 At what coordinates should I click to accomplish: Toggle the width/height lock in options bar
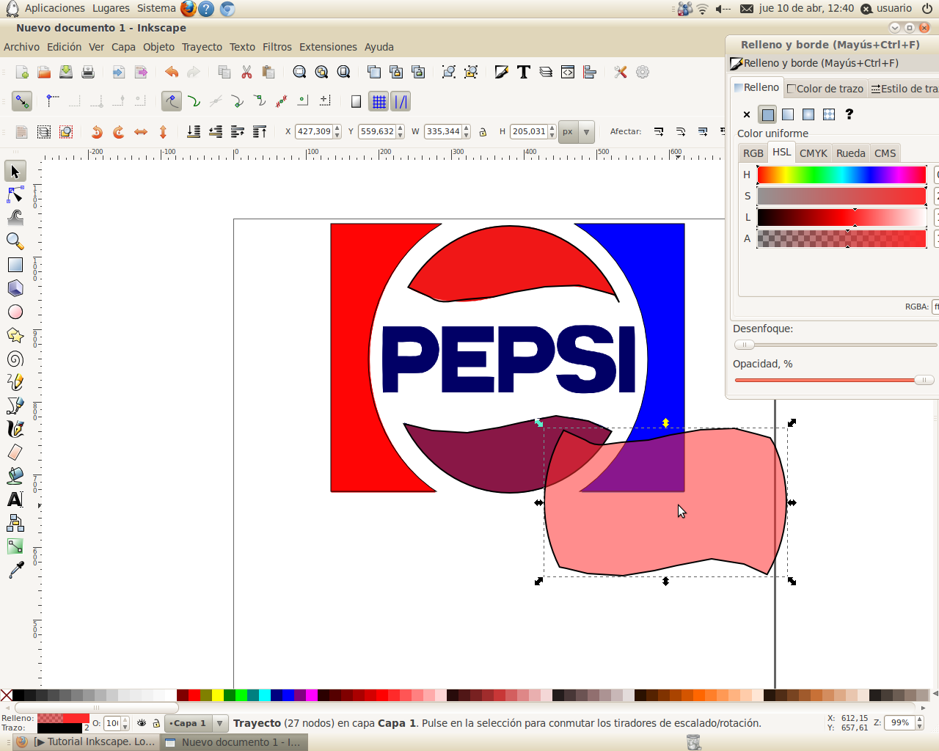click(483, 131)
